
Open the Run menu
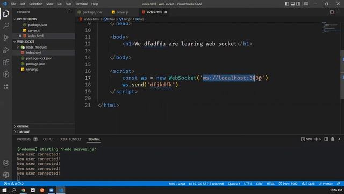pyautogui.click(x=68, y=4)
